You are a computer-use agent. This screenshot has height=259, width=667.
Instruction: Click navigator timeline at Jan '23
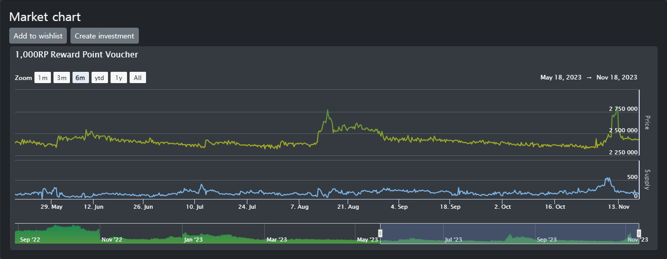coord(193,240)
